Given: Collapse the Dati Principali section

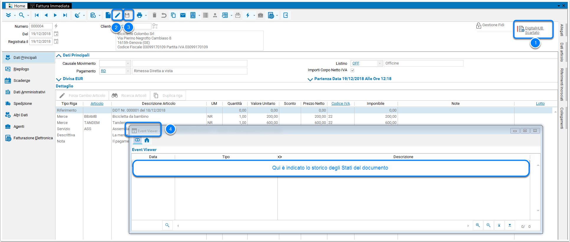Looking at the screenshot, I should [x=59, y=55].
